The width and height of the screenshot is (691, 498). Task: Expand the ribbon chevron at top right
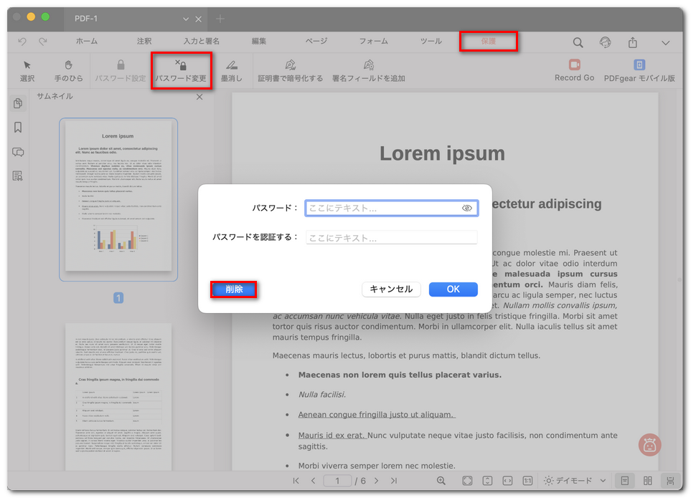(666, 43)
